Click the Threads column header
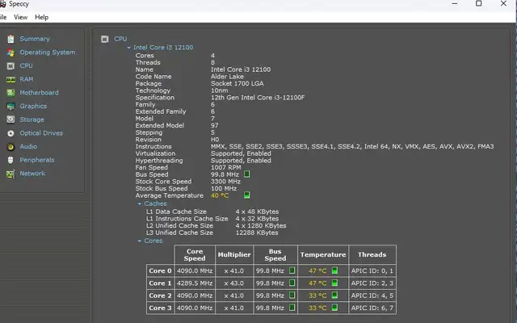This screenshot has height=323, width=517. click(x=372, y=255)
